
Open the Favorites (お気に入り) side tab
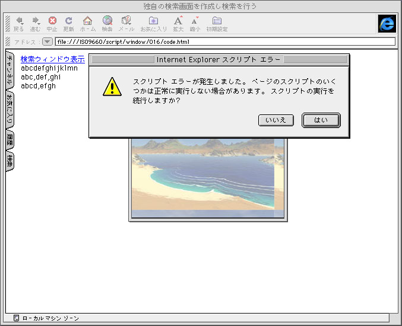point(10,110)
